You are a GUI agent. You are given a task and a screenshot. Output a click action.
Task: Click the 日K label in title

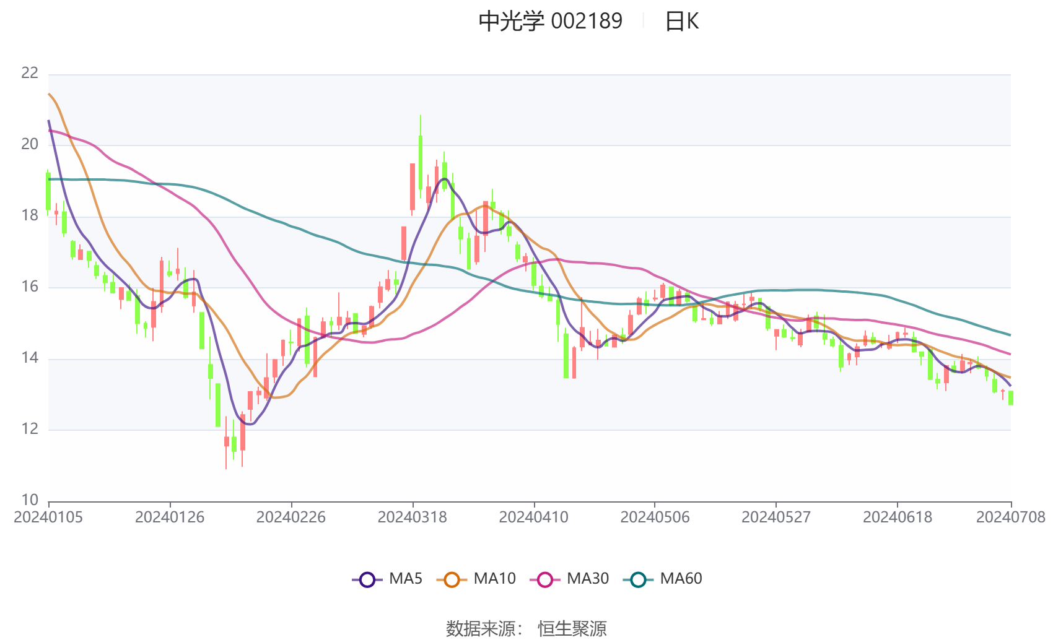tap(681, 21)
